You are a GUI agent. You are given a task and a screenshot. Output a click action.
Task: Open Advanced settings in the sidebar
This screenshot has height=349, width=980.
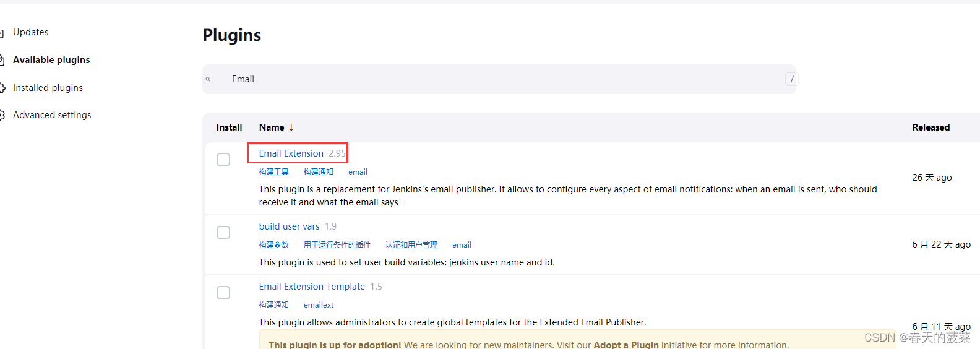pos(52,115)
